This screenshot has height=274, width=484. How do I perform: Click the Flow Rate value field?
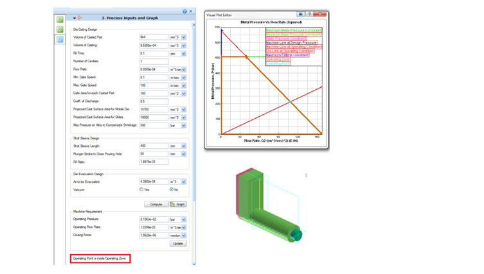154,70
